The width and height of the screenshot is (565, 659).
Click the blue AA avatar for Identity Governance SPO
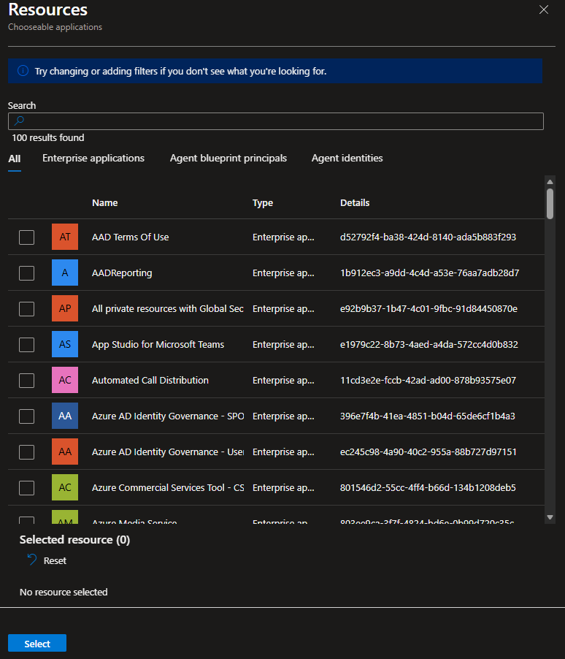tap(65, 416)
